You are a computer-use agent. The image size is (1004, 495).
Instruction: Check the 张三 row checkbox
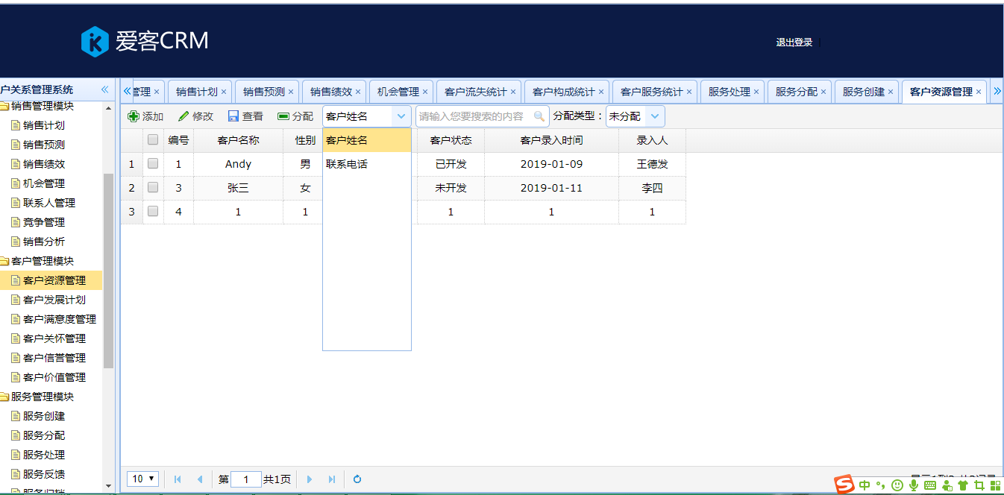click(x=153, y=187)
